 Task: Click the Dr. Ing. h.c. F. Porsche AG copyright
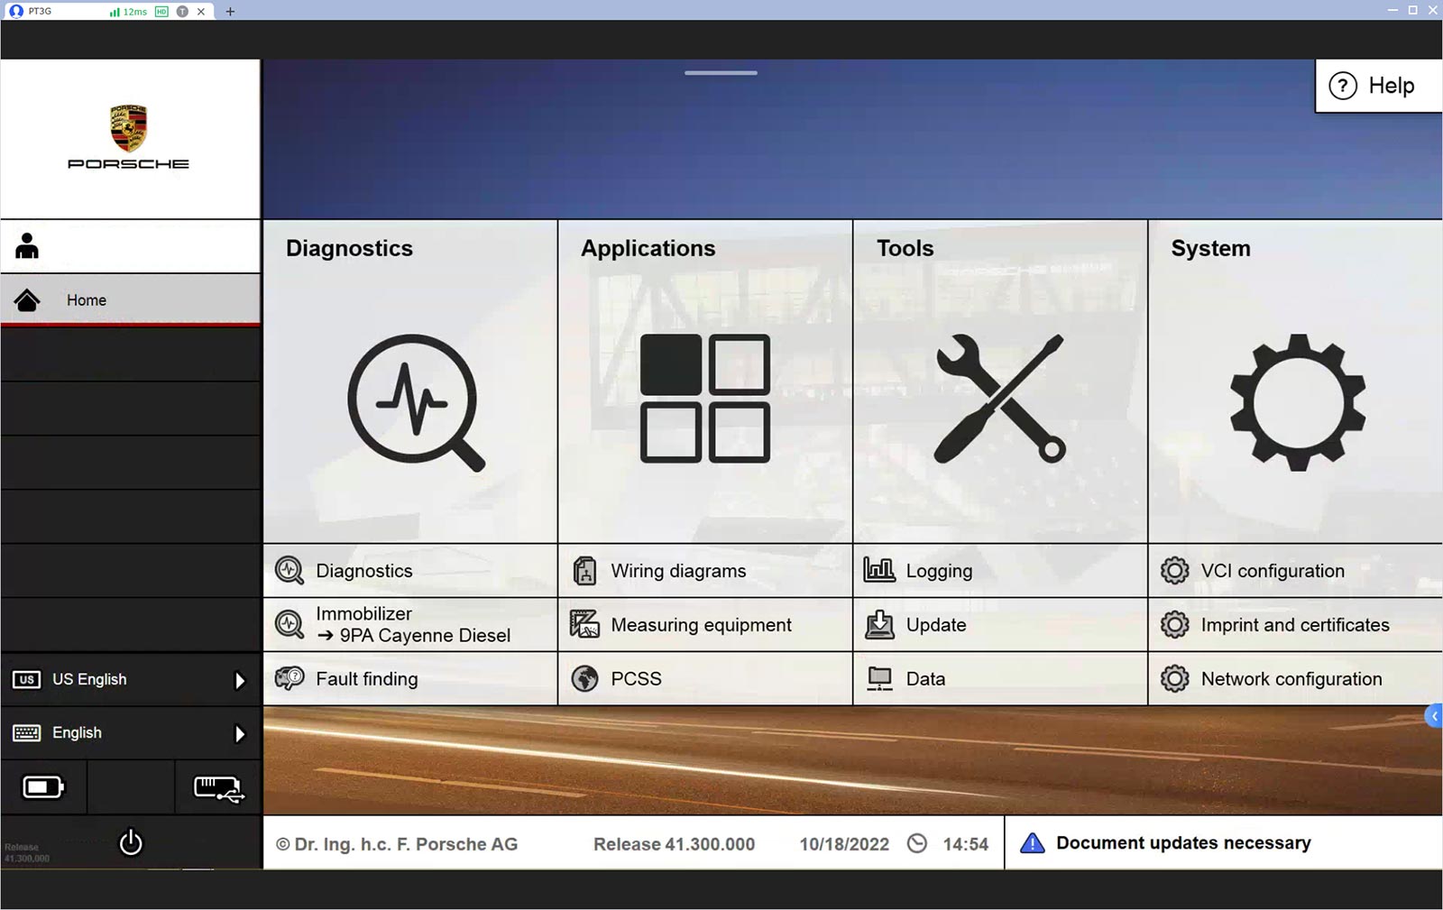[x=397, y=844]
